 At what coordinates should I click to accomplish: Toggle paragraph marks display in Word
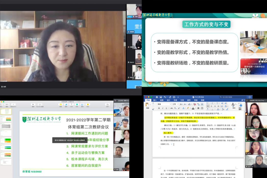click(x=227, y=109)
